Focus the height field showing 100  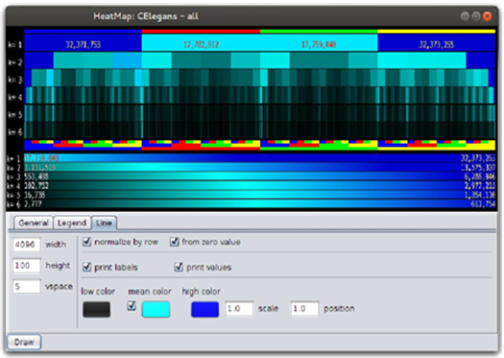pyautogui.click(x=27, y=266)
